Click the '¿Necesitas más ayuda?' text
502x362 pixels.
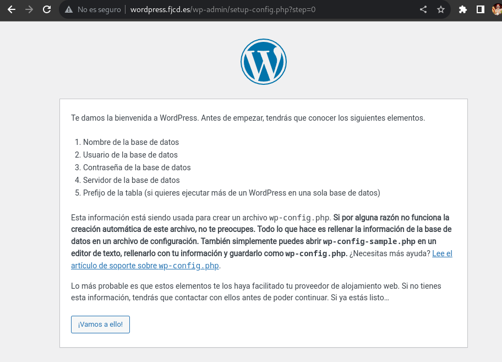390,253
